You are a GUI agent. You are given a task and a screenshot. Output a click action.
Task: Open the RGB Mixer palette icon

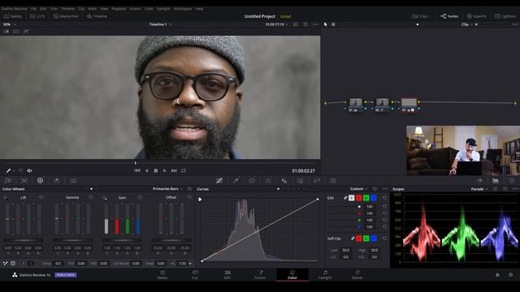coord(56,180)
